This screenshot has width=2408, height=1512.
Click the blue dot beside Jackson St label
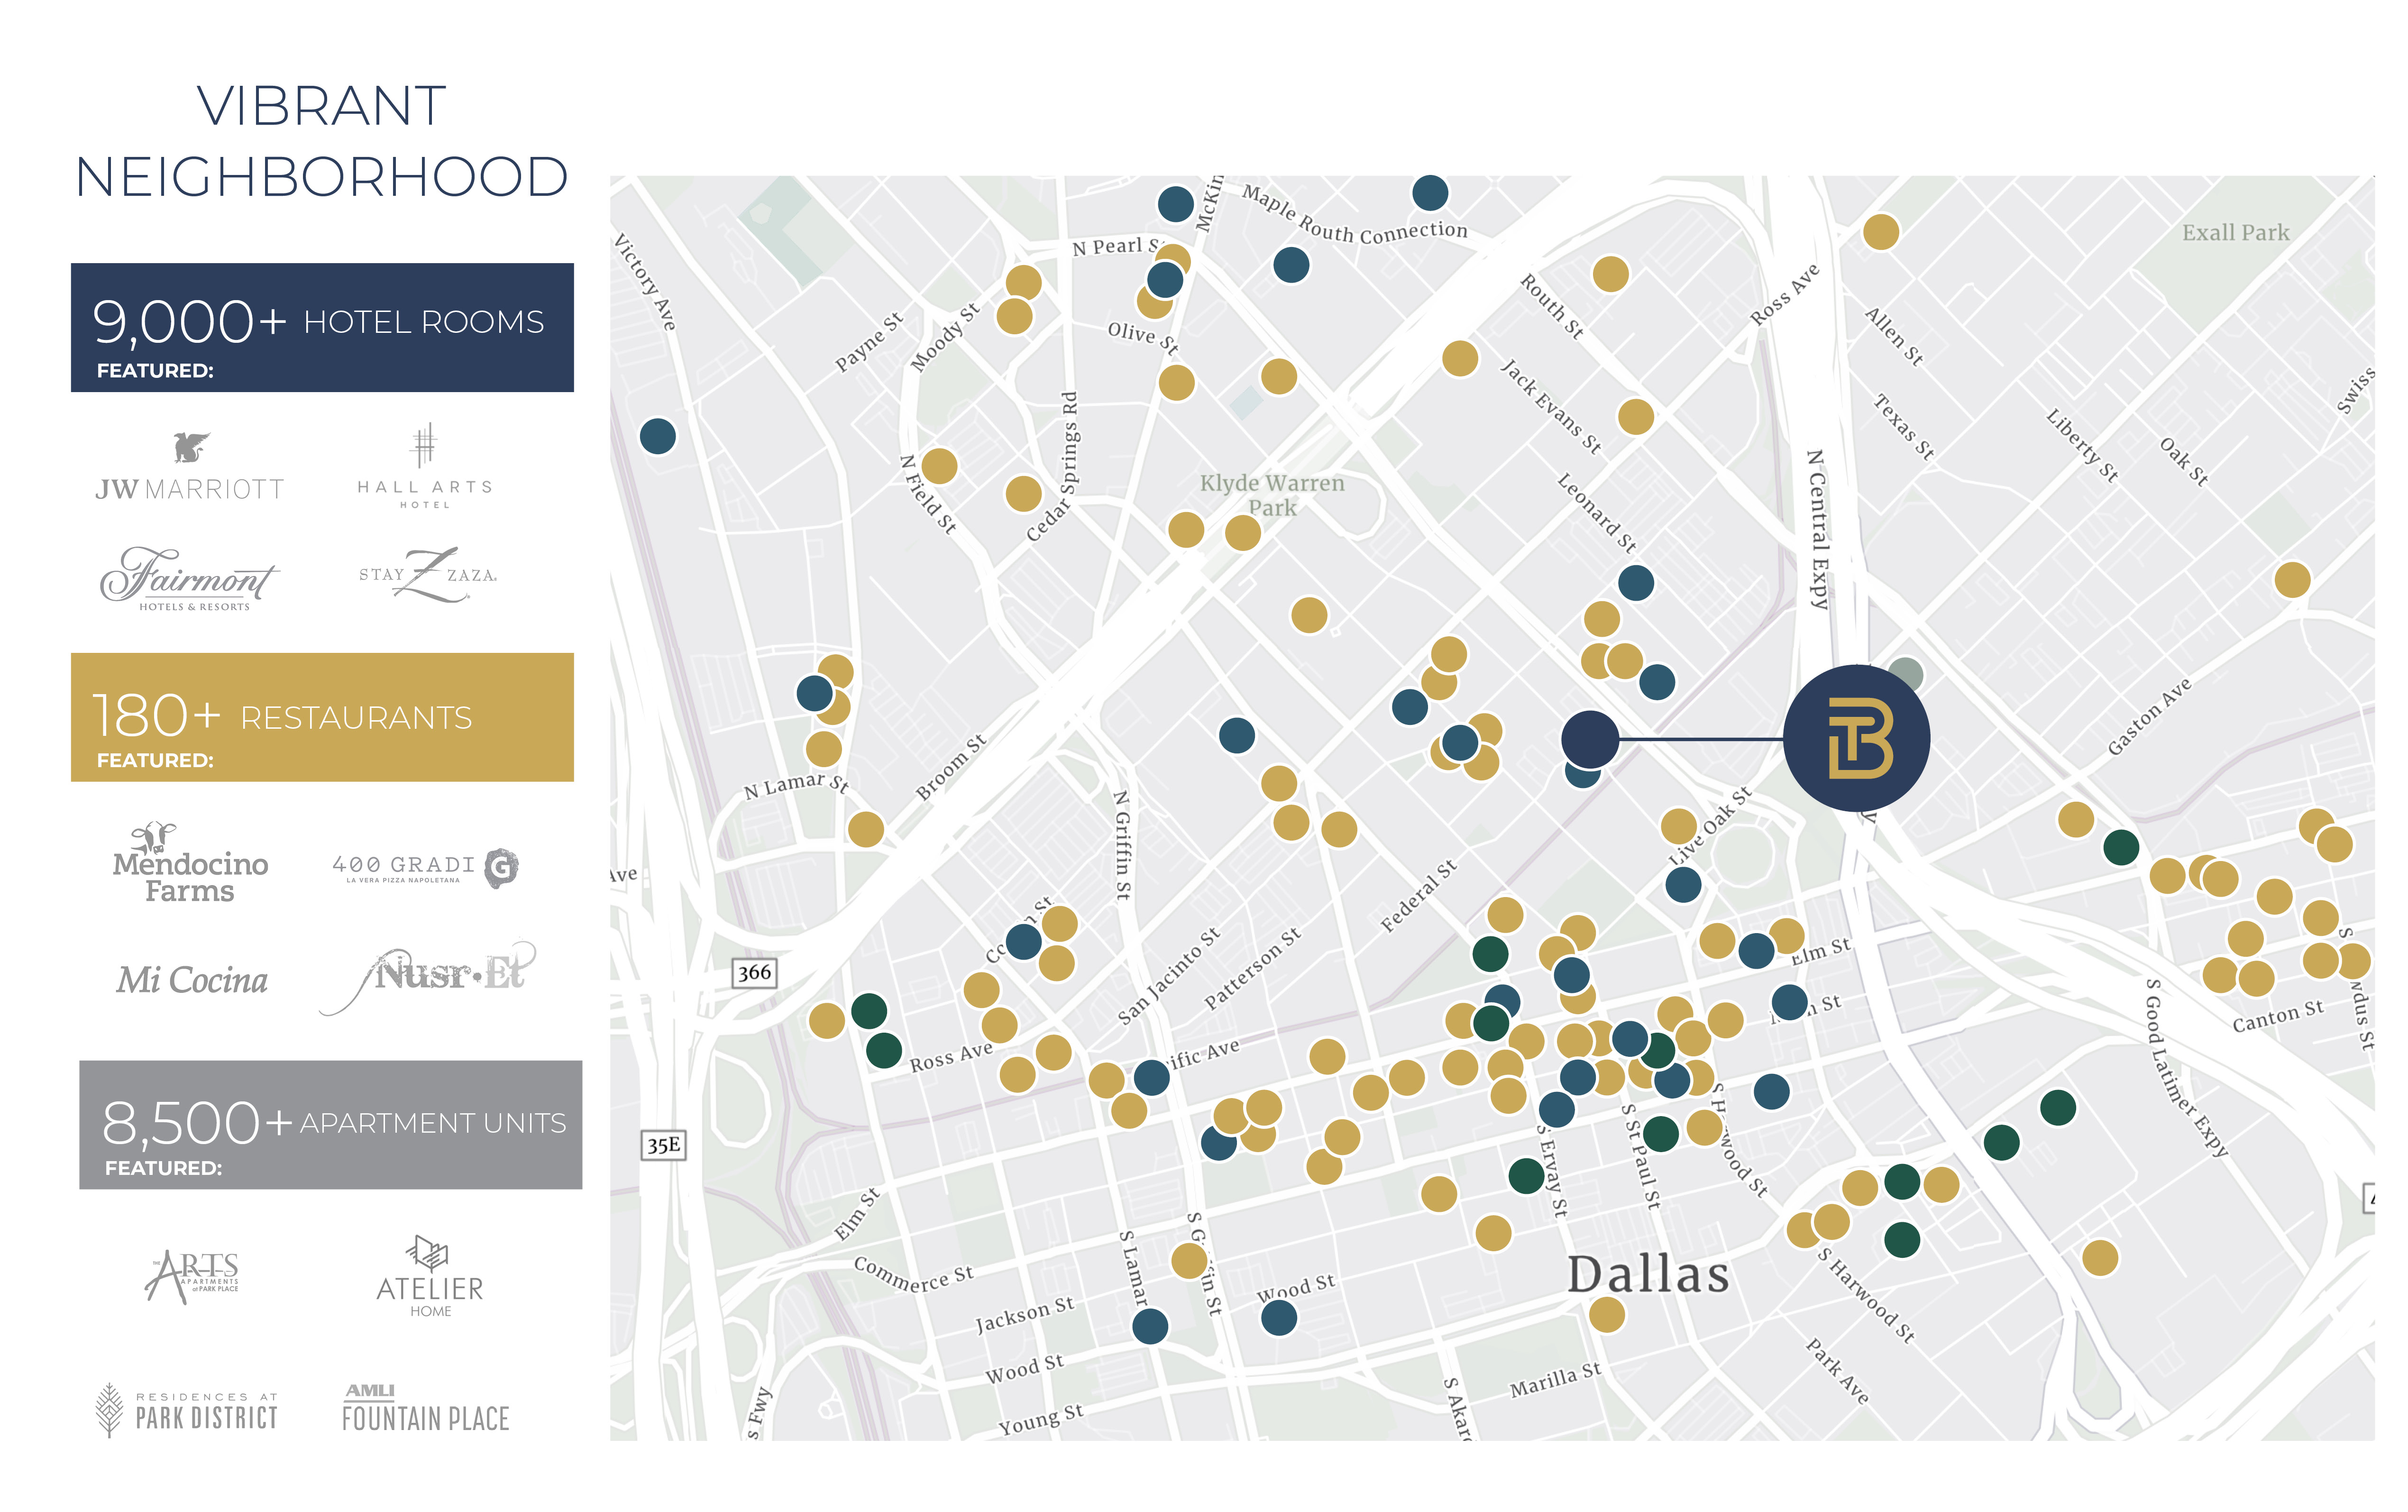click(x=1150, y=1326)
